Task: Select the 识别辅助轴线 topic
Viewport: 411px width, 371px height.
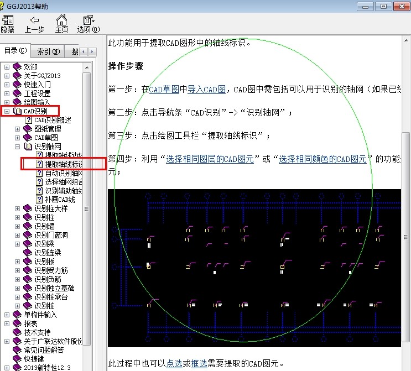Action: [64, 191]
